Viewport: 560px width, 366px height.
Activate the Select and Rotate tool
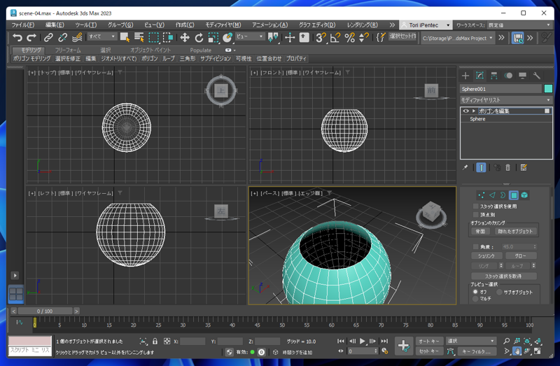(x=199, y=37)
